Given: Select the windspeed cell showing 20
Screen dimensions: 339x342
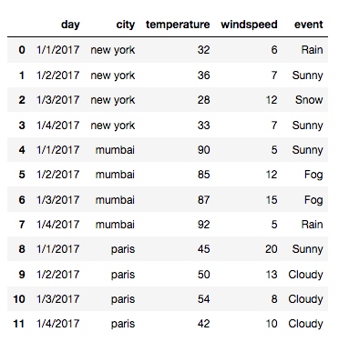Looking at the screenshot, I should [x=272, y=249].
